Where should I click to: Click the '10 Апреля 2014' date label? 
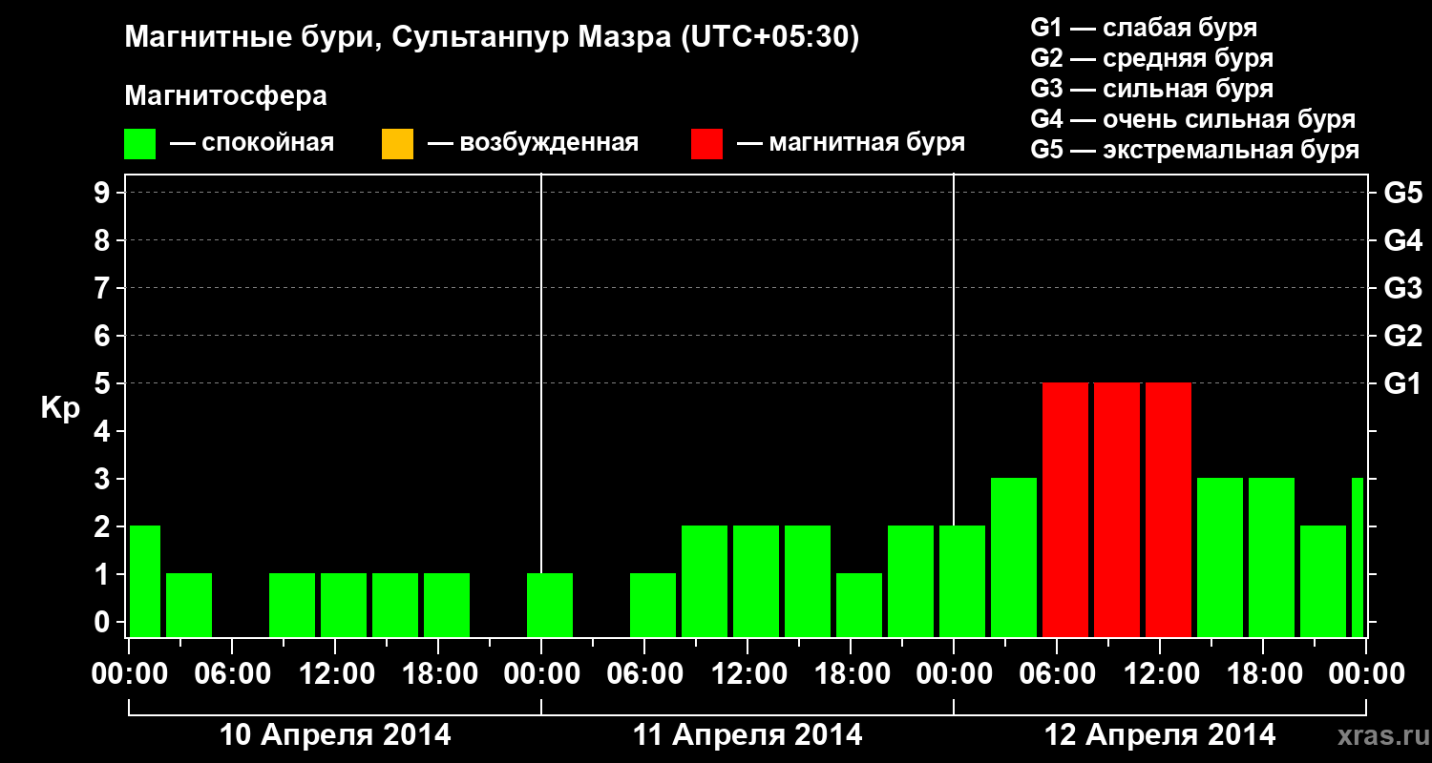pos(335,735)
